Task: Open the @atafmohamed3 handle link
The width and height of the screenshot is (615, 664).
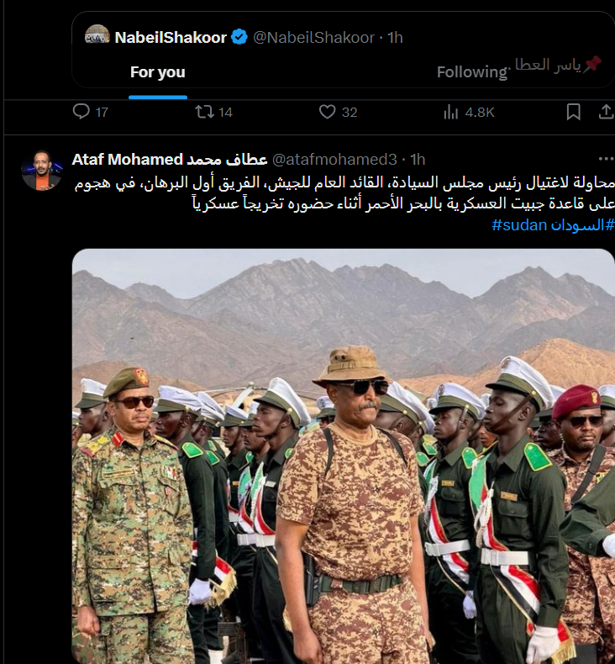Action: coord(334,159)
